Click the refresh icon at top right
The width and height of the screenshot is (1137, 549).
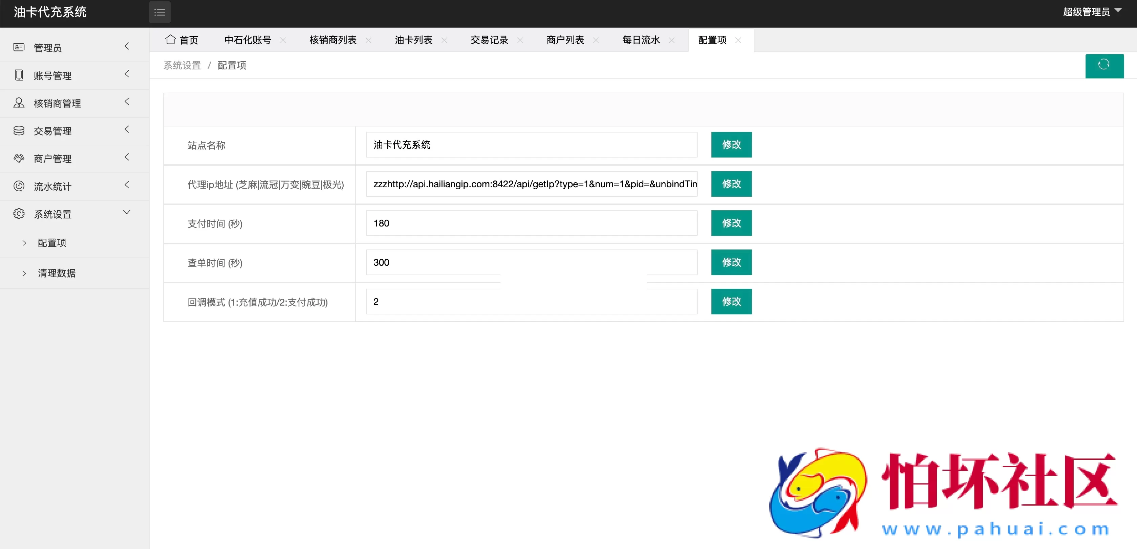click(x=1104, y=66)
